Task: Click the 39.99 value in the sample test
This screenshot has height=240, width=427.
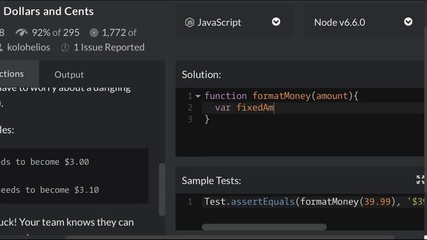Action: point(377,202)
